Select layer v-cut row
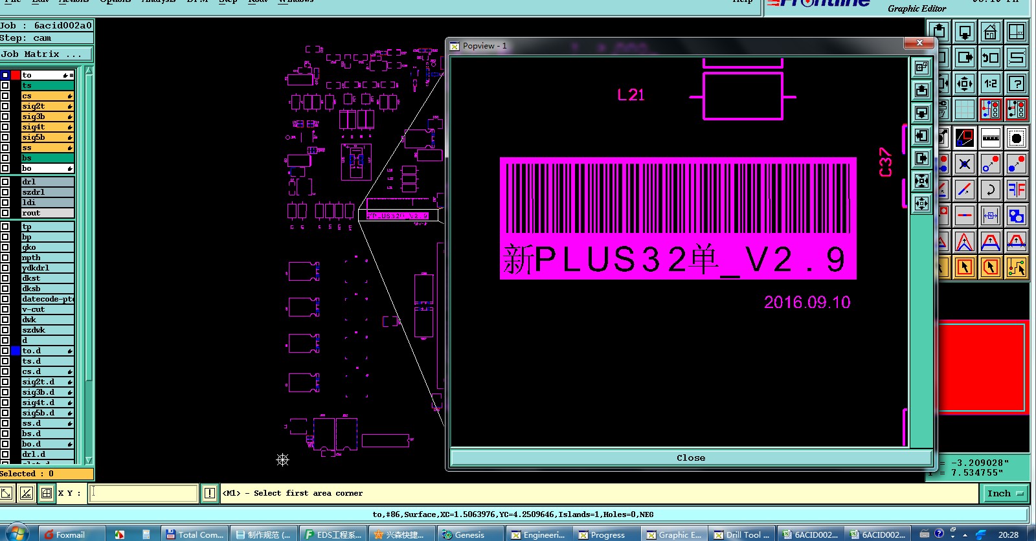This screenshot has width=1036, height=541. click(x=48, y=309)
